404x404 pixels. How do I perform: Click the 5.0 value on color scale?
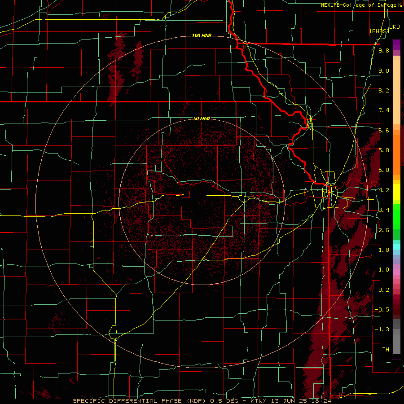384,170
